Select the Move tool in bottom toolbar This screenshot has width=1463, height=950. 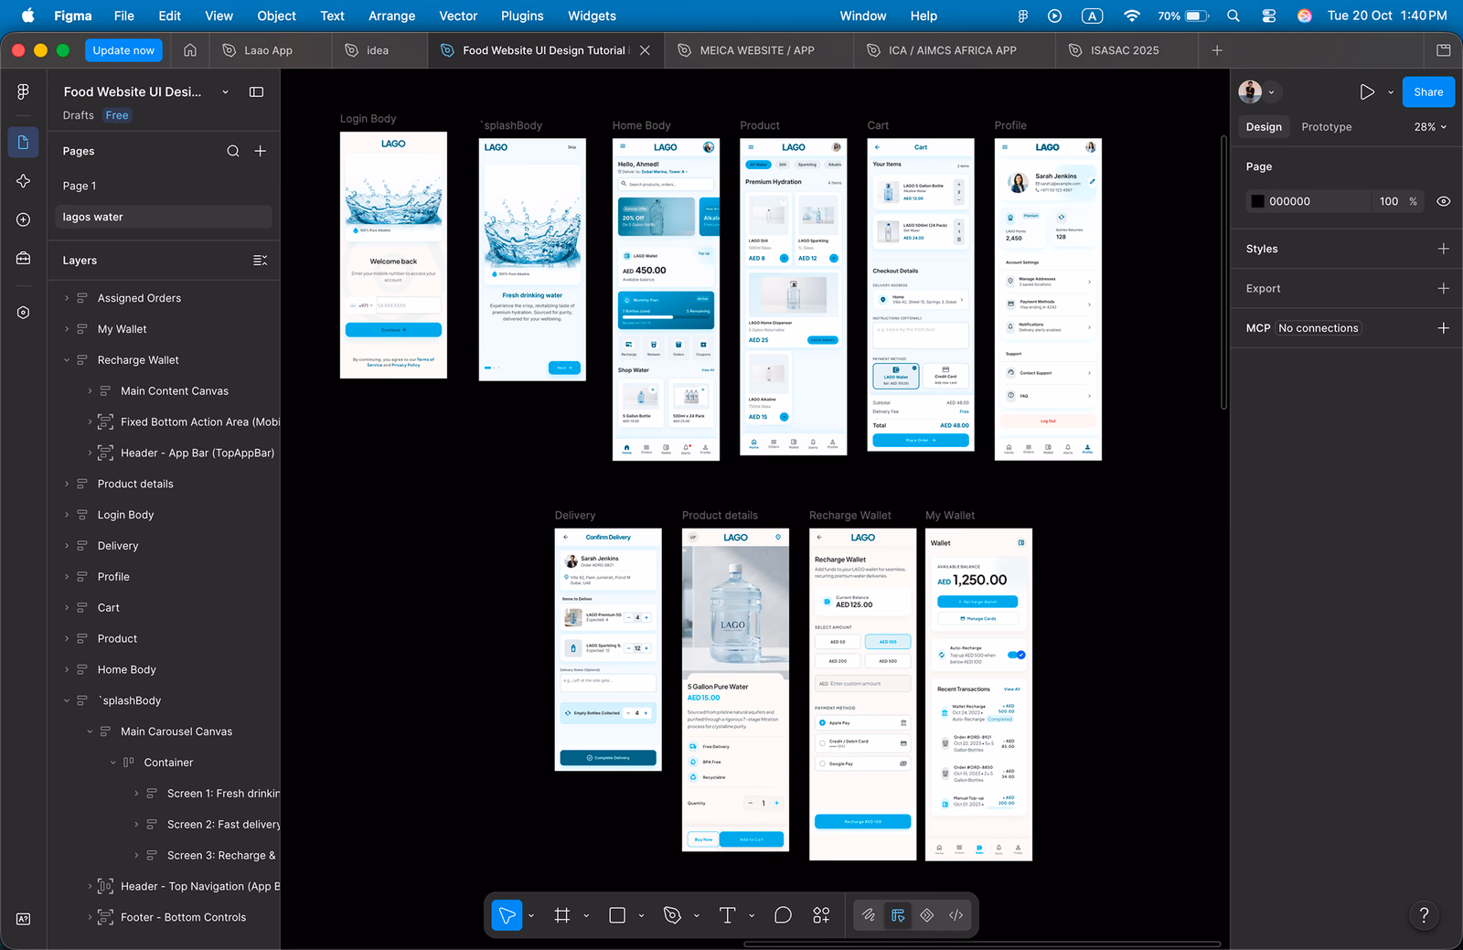[x=507, y=915]
